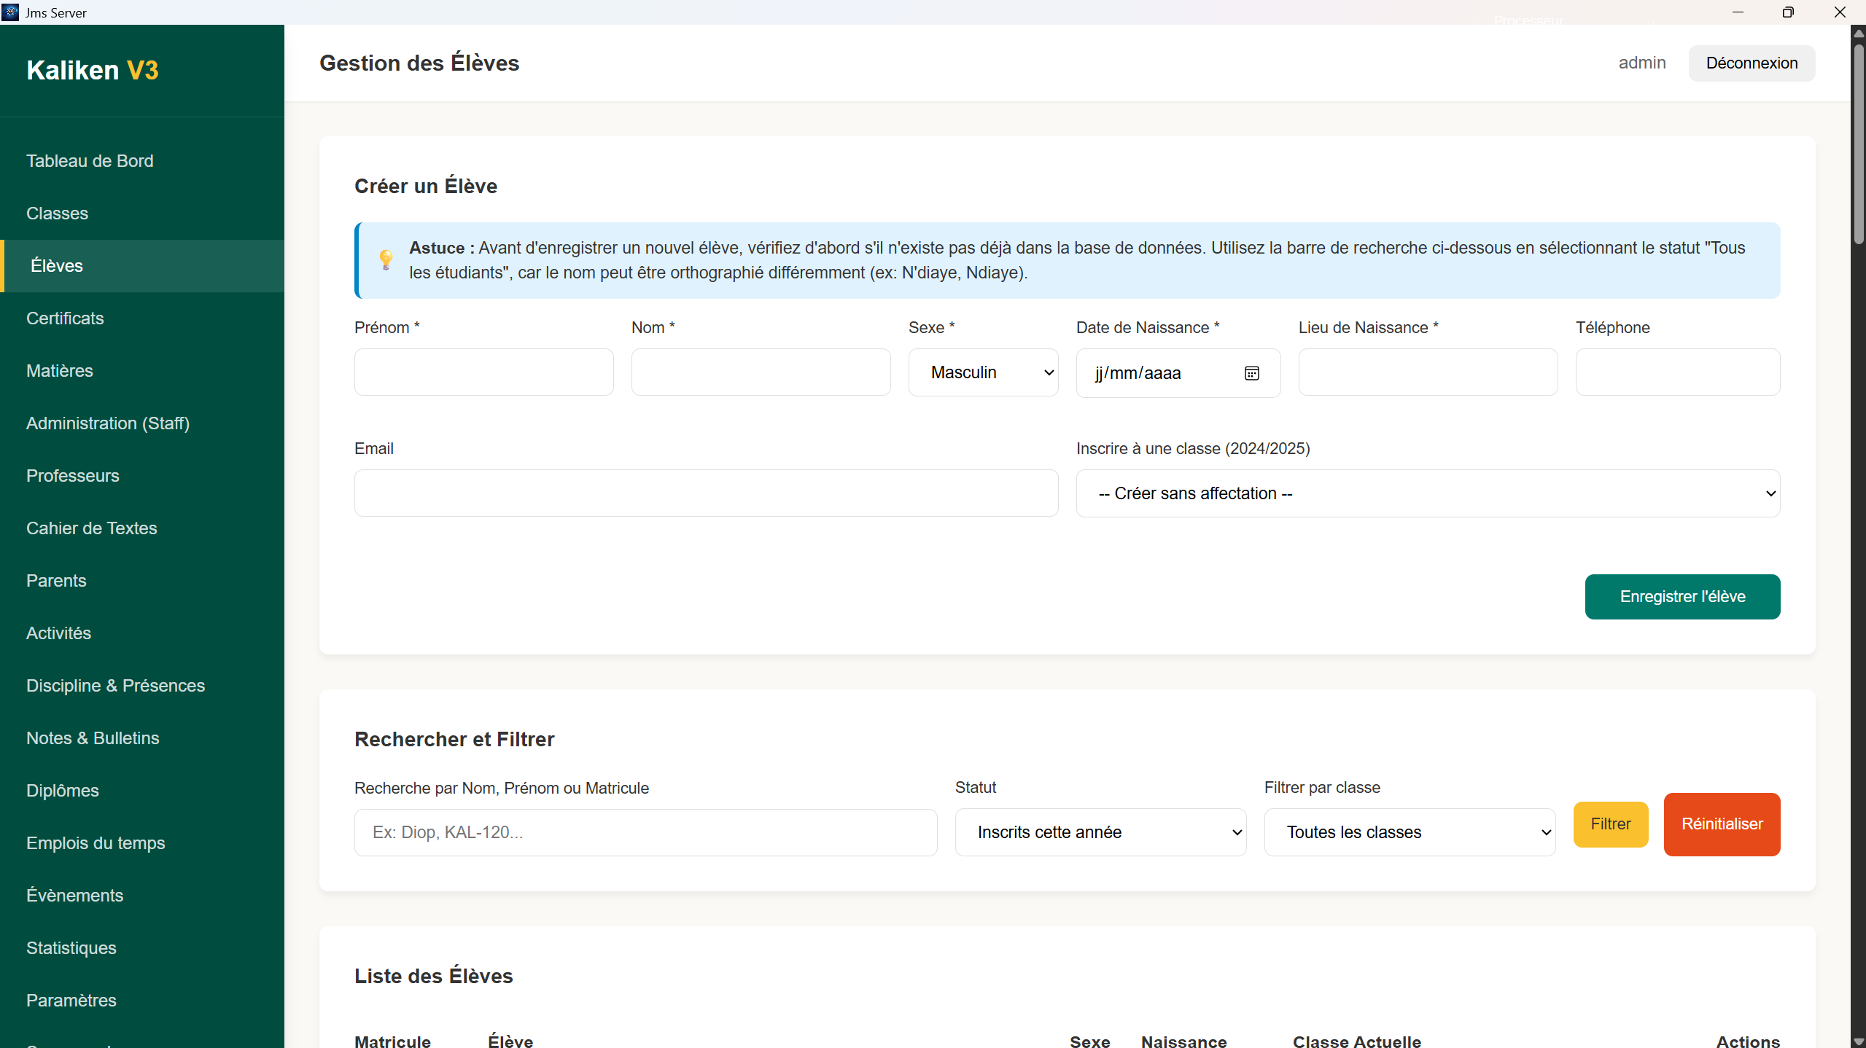Restore down the window
This screenshot has height=1048, width=1866.
(x=1787, y=12)
